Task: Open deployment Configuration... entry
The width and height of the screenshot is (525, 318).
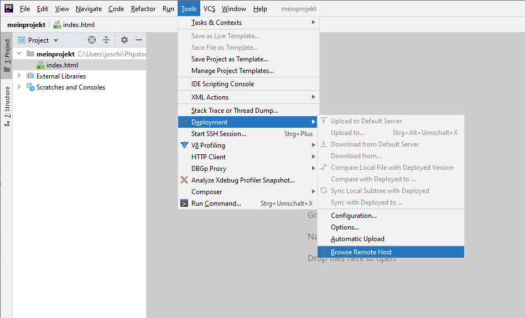Action: coord(354,216)
